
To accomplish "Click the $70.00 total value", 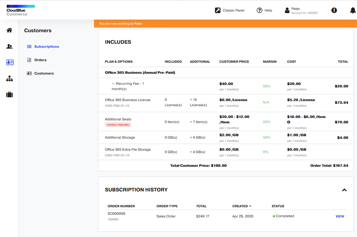I will tap(341, 122).
